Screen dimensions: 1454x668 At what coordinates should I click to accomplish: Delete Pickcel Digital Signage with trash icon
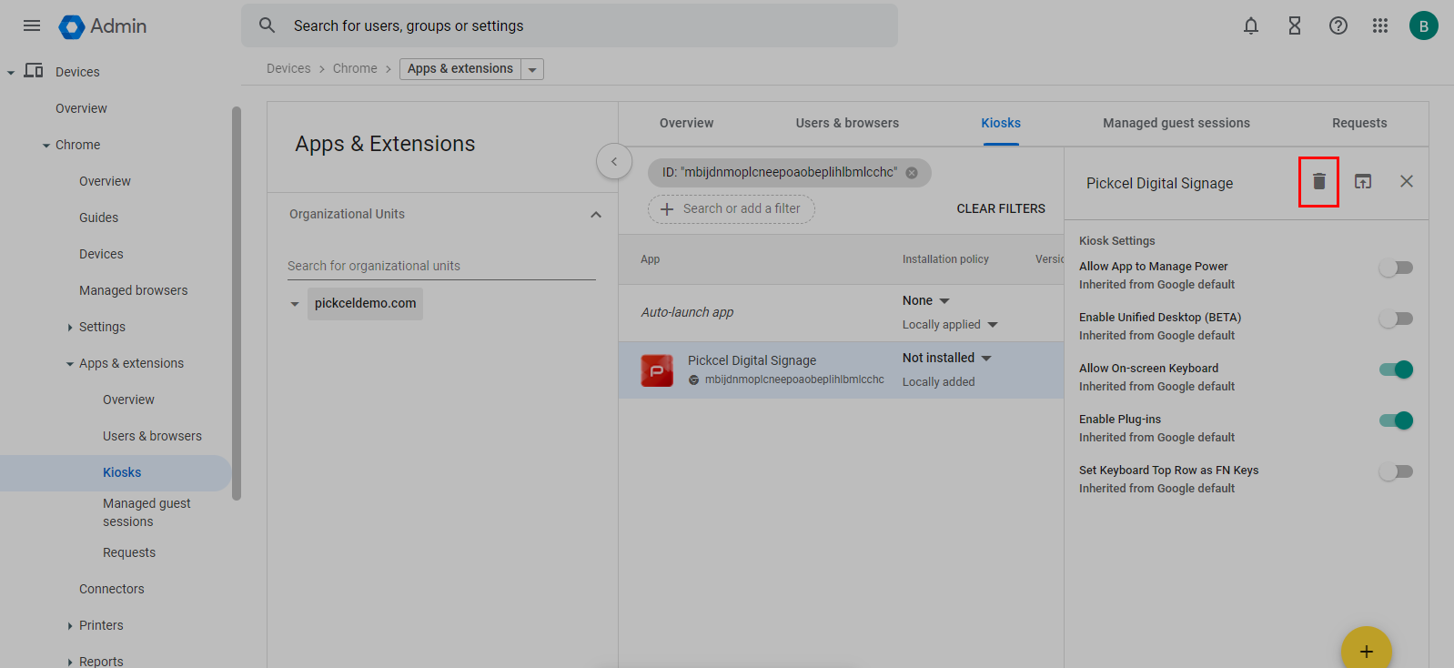[x=1319, y=181]
